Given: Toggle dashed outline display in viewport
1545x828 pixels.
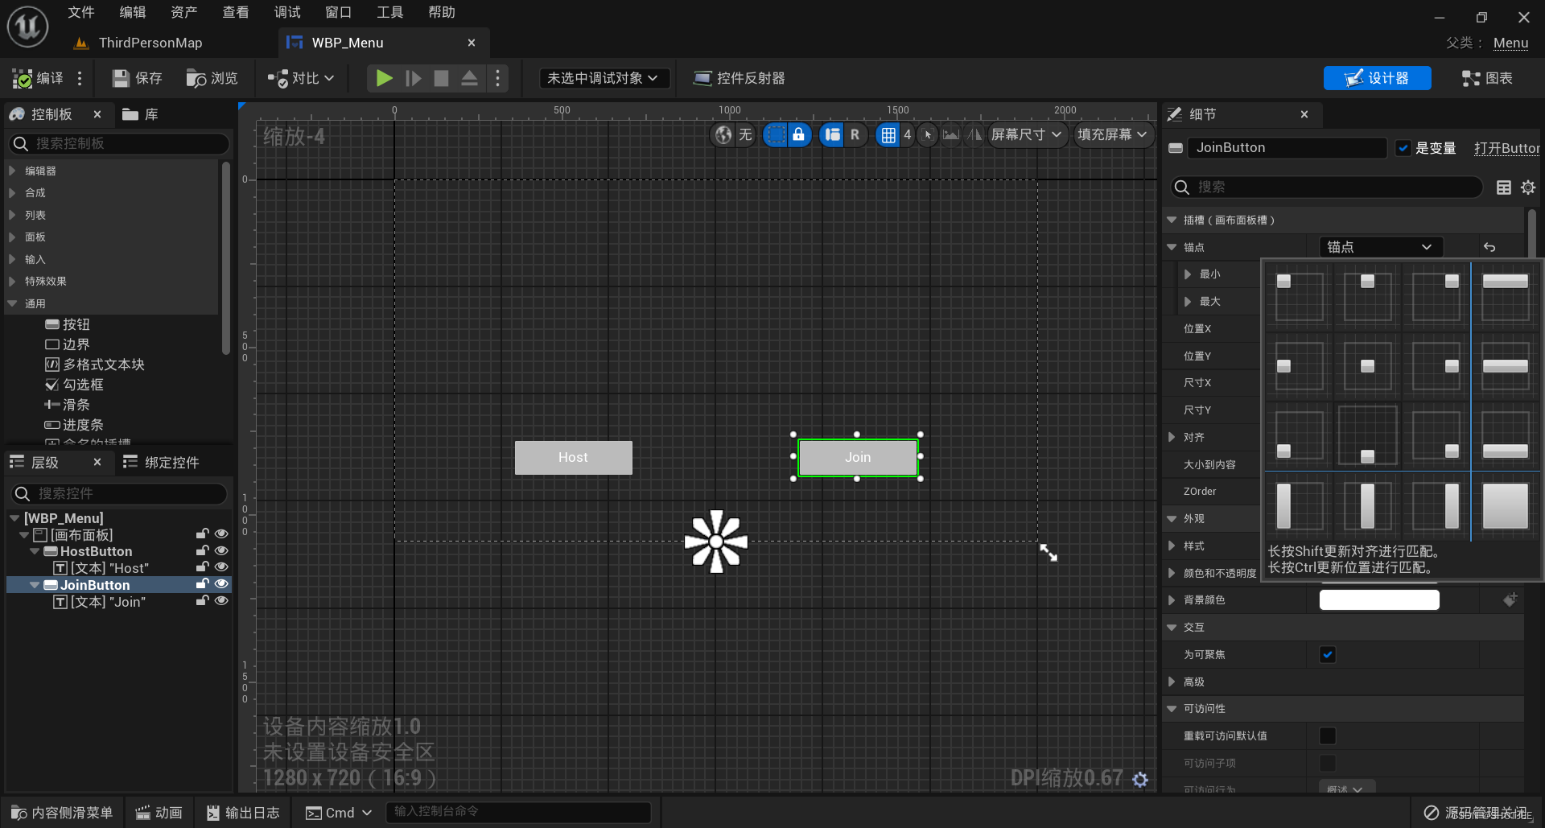Looking at the screenshot, I should coord(775,134).
